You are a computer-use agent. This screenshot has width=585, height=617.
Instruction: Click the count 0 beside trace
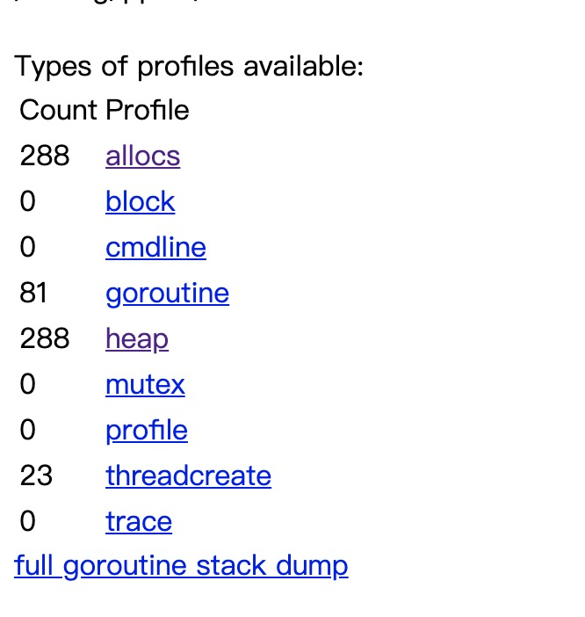coord(27,521)
